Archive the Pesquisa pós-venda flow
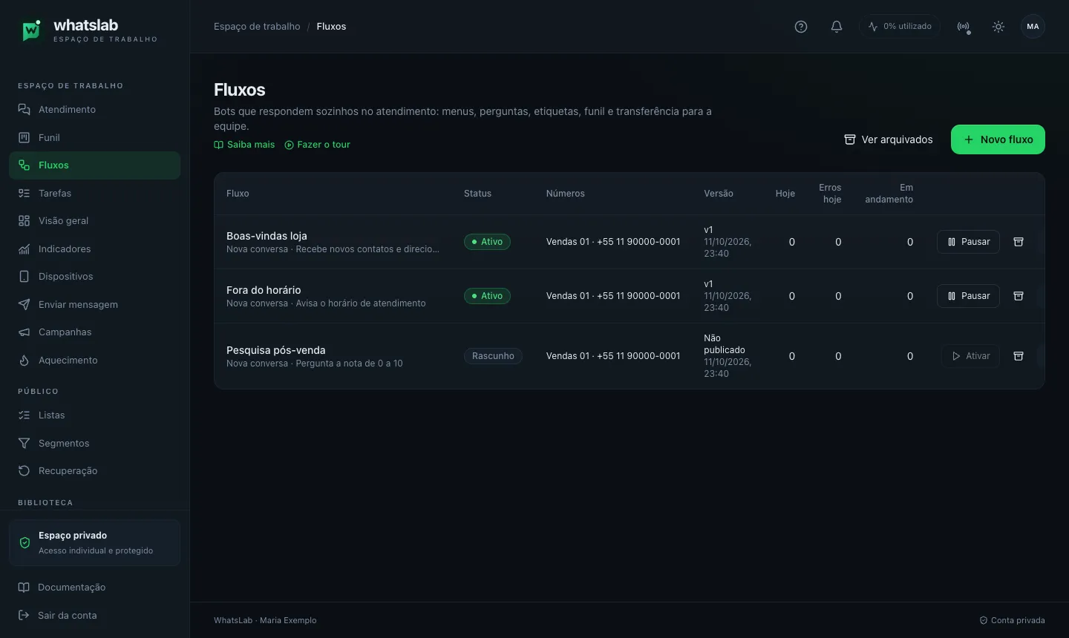1069x638 pixels. pos(1019,356)
